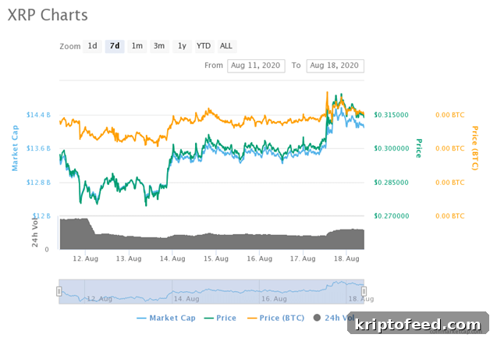
Task: Switch zoom to 1m
Action: point(137,46)
